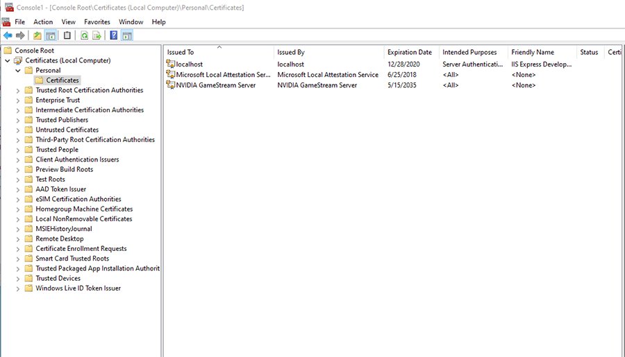Collapse the Personal folder node
Screen dimensions: 625x357
pos(18,71)
